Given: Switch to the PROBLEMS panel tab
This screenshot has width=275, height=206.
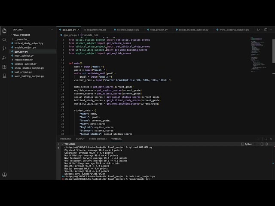Looking at the screenshot, I should tap(66, 139).
